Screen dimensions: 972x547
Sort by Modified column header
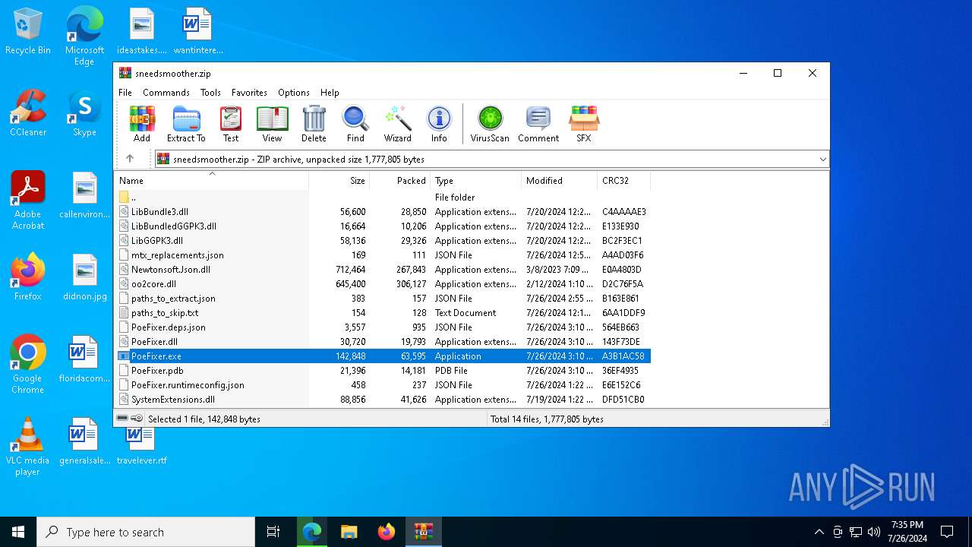(559, 181)
